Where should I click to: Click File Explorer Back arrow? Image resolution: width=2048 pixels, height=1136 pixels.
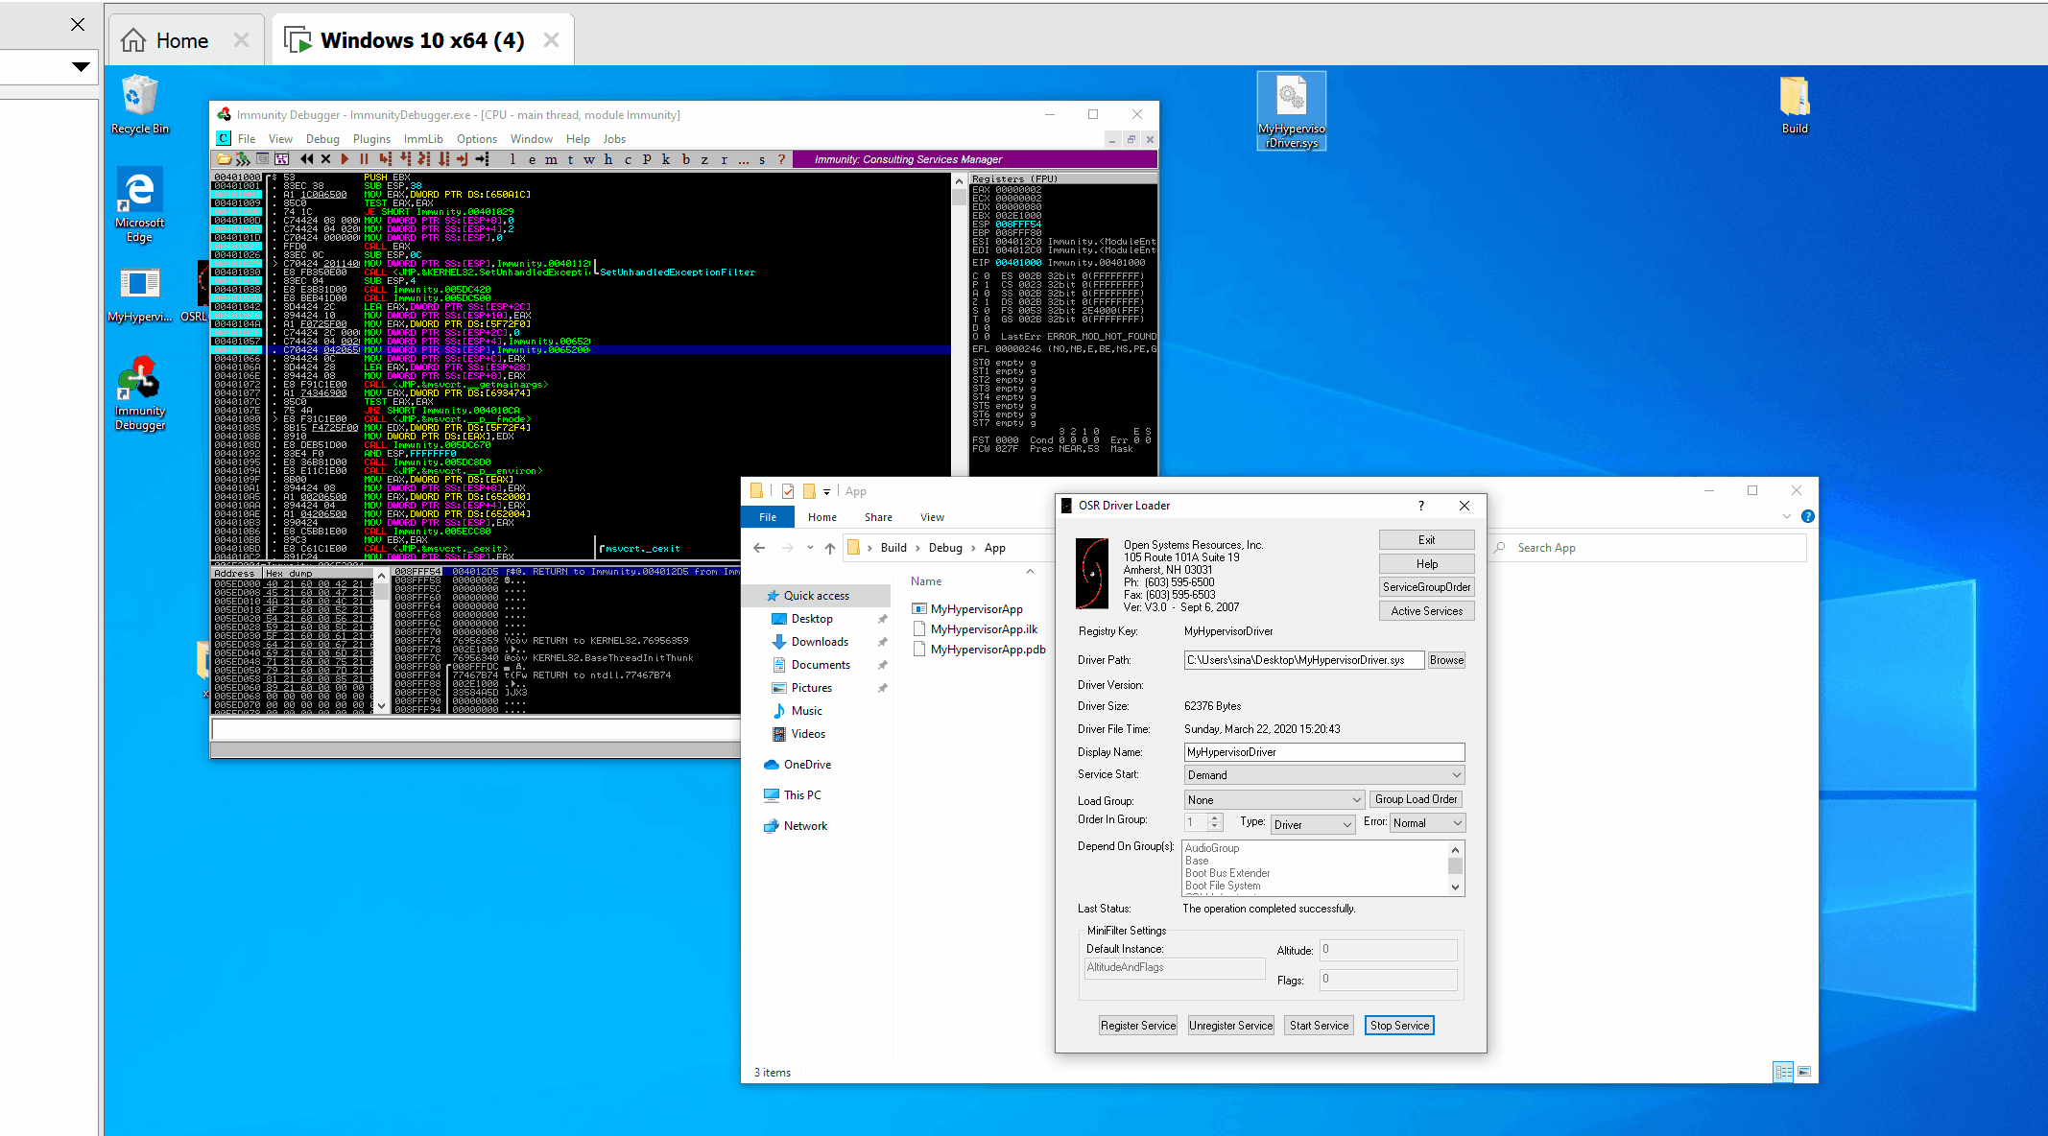tap(759, 548)
